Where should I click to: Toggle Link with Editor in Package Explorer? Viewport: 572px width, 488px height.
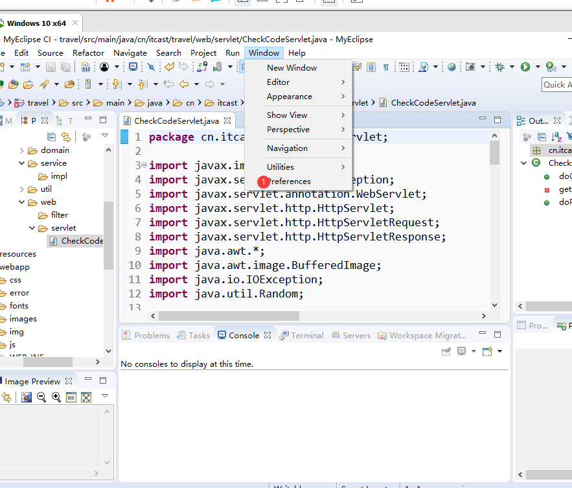(x=65, y=137)
